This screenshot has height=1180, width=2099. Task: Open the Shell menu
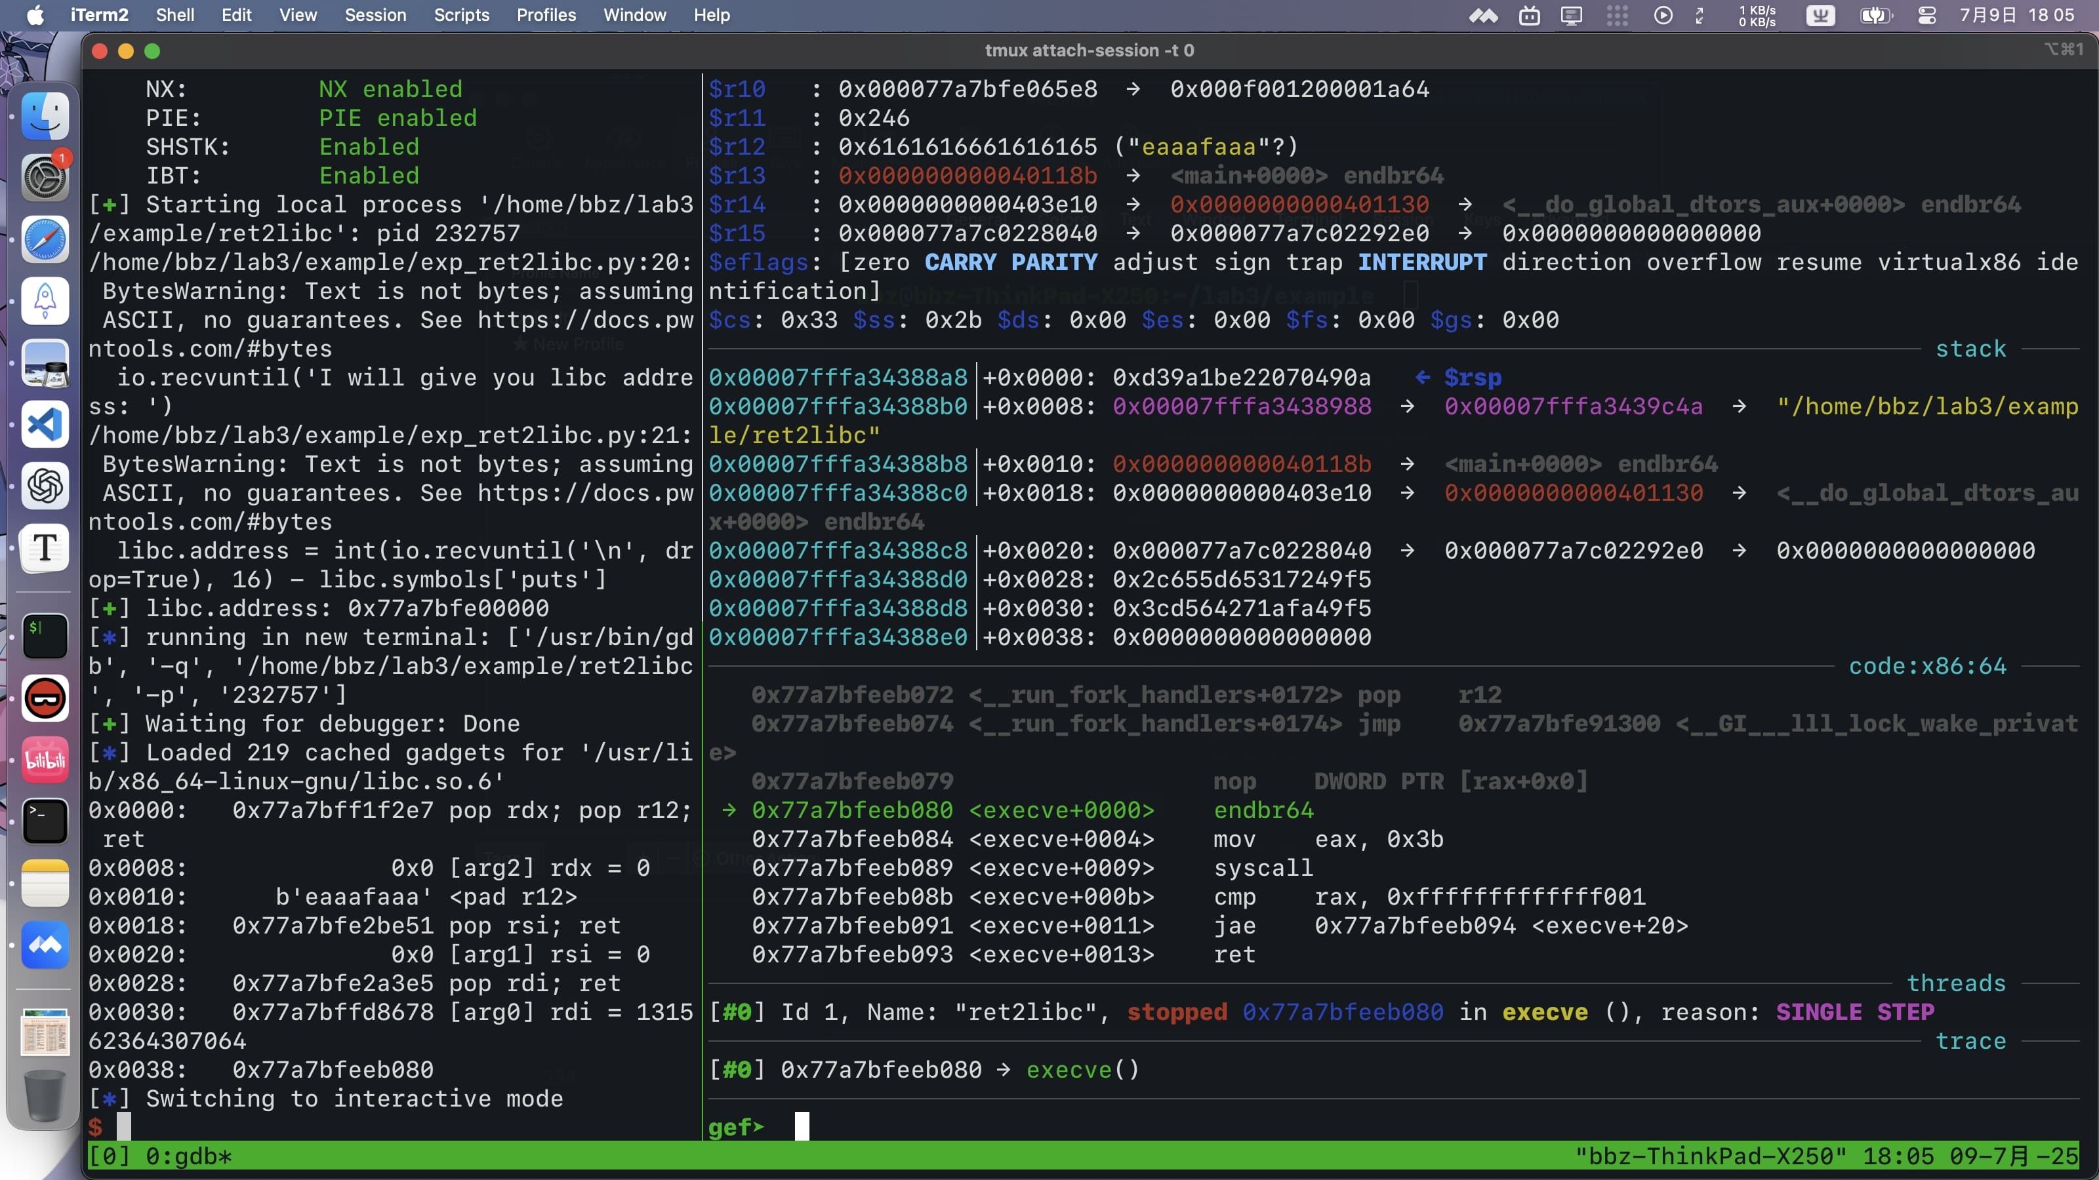174,14
